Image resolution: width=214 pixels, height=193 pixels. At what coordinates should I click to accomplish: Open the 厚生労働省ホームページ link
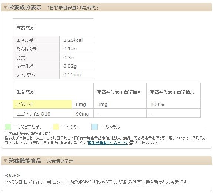coord(108,143)
